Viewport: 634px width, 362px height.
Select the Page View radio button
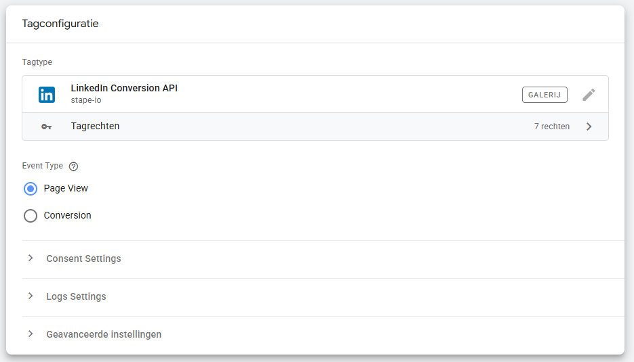[x=31, y=189]
